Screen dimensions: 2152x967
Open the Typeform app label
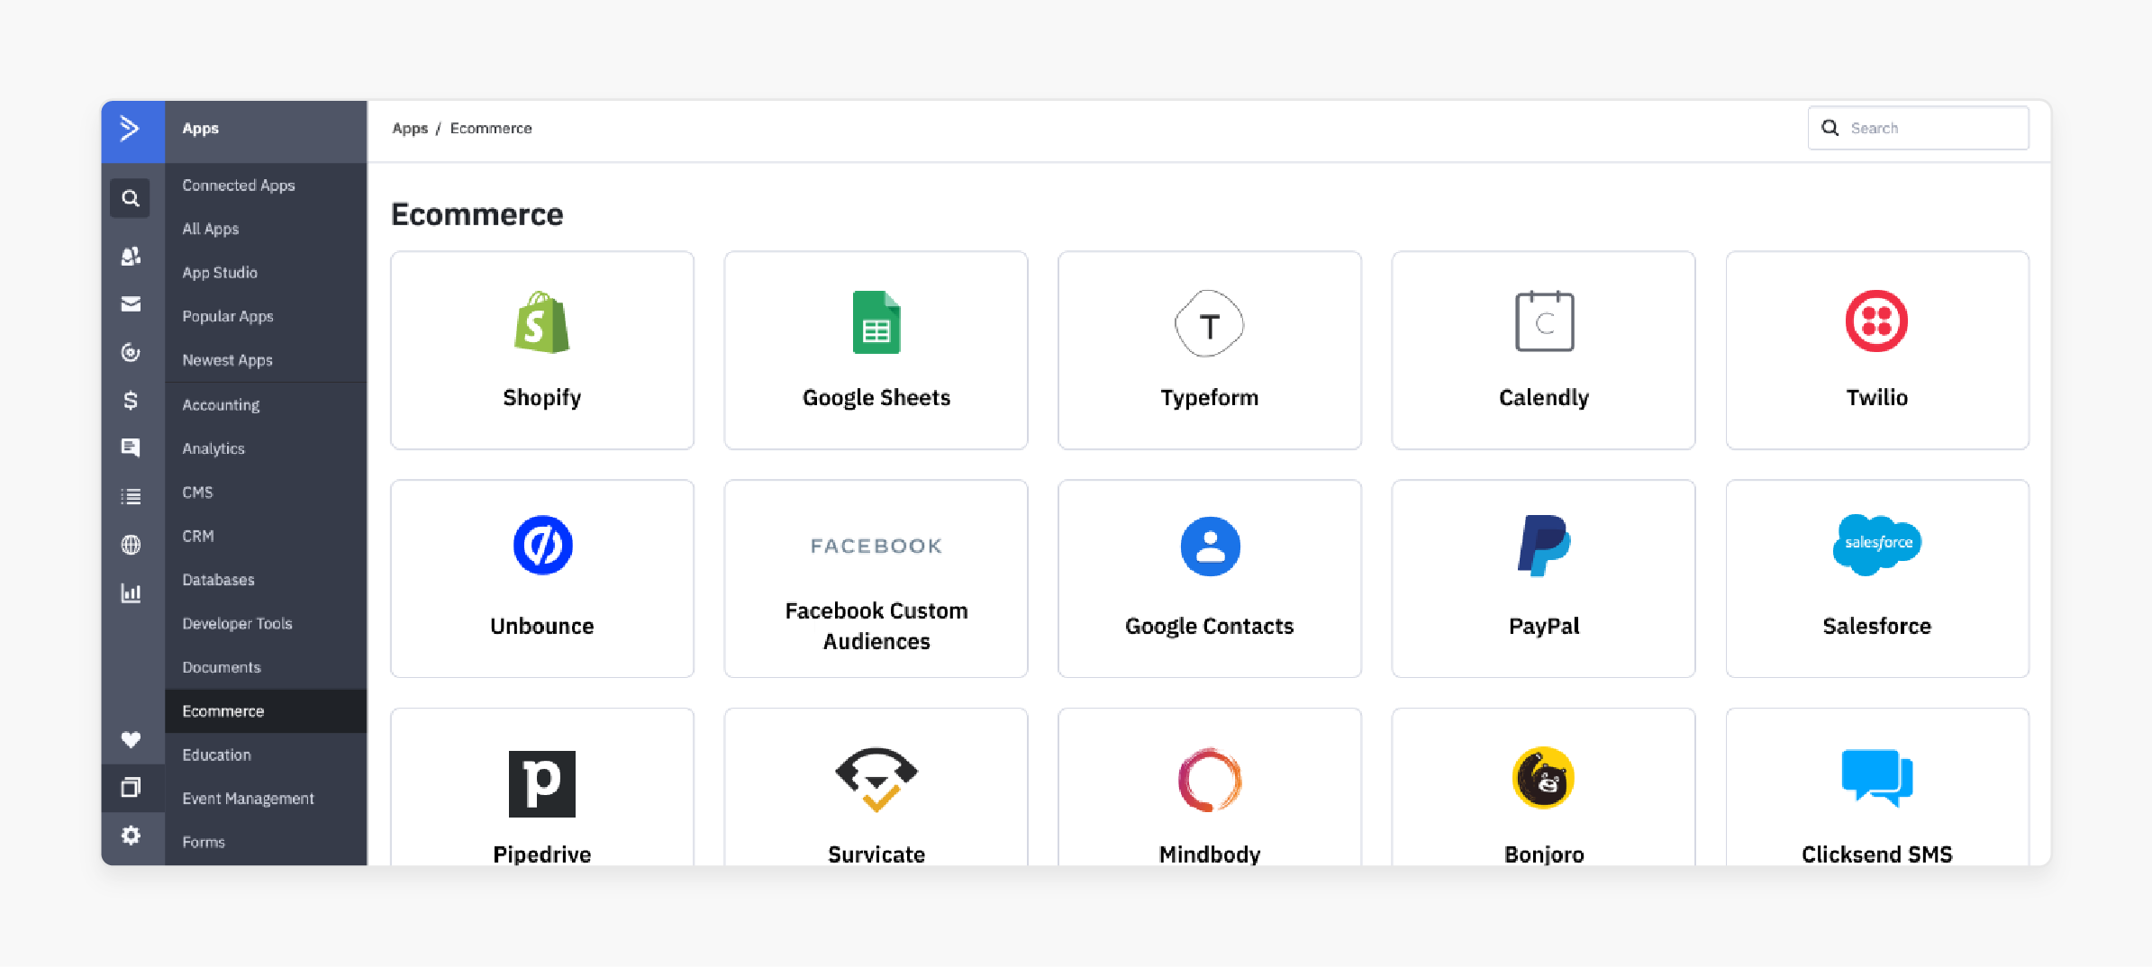[x=1210, y=398]
